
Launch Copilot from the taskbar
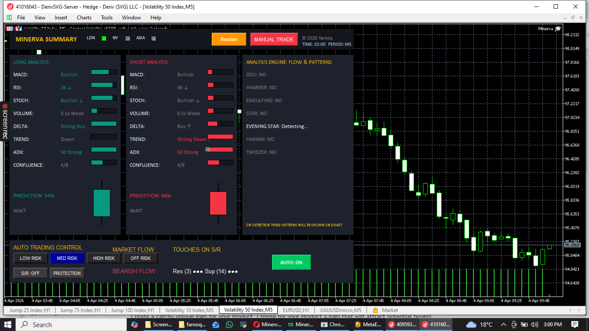(x=135, y=325)
